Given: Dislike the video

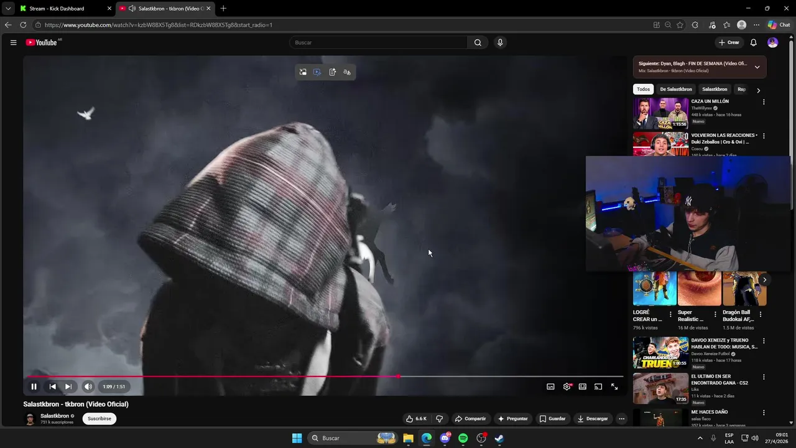Looking at the screenshot, I should pos(439,419).
